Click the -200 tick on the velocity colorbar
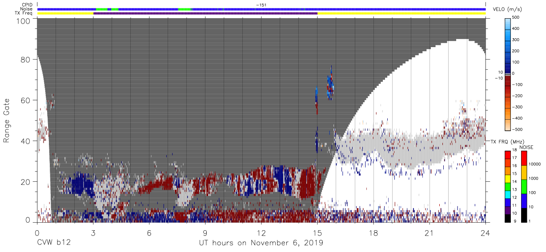Image resolution: width=546 pixels, height=252 pixels. (518, 96)
